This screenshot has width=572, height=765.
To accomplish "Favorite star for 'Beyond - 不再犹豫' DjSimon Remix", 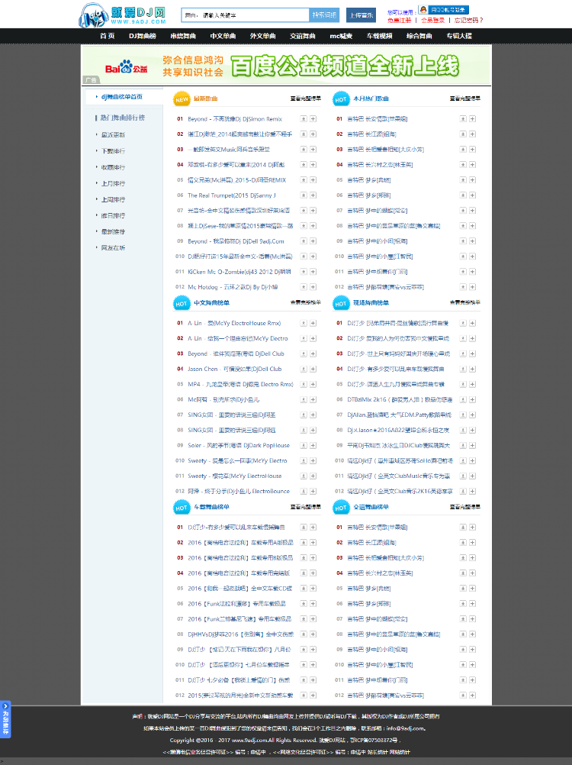I will (x=304, y=119).
